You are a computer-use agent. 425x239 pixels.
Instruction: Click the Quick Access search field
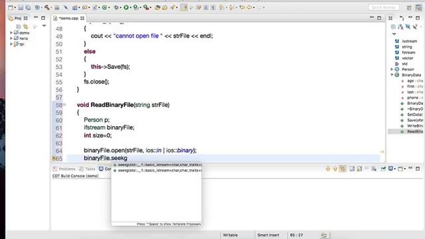pyautogui.click(x=384, y=7)
